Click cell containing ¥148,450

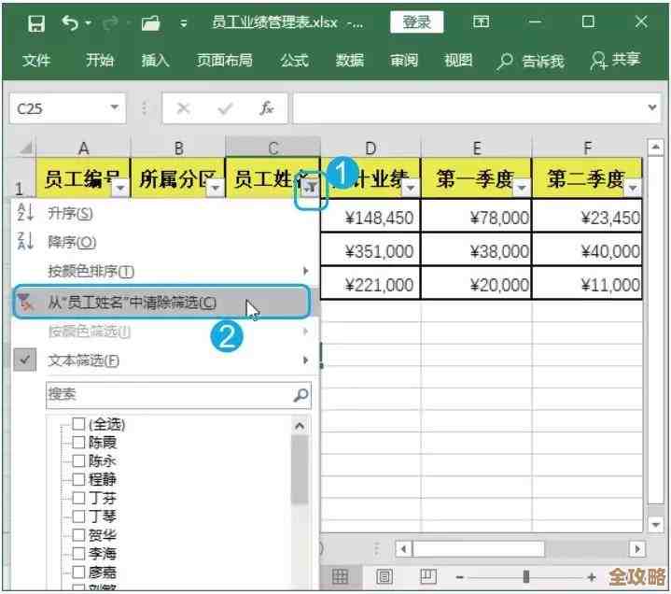[370, 217]
